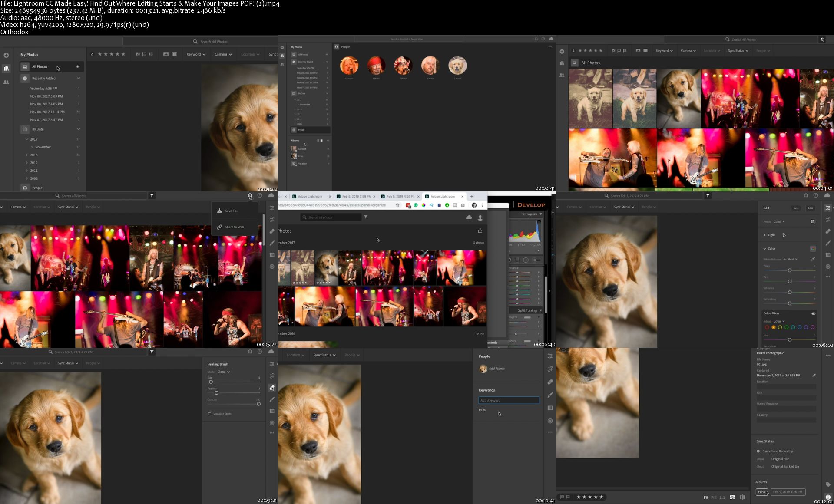Image resolution: width=834 pixels, height=504 pixels.
Task: Click the 1:1 zoom option in 00:12:01 frame
Action: tap(722, 497)
